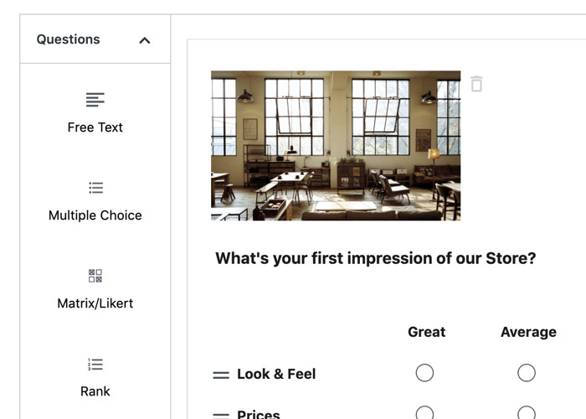Viewport: 586px width, 419px height.
Task: Grab the Prices row drag handle
Action: tap(221, 415)
